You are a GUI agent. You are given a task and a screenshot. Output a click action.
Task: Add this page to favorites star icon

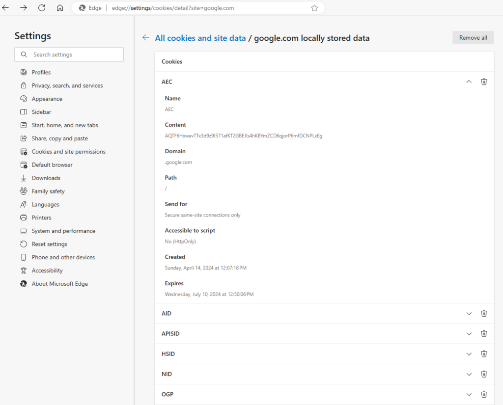click(x=314, y=8)
